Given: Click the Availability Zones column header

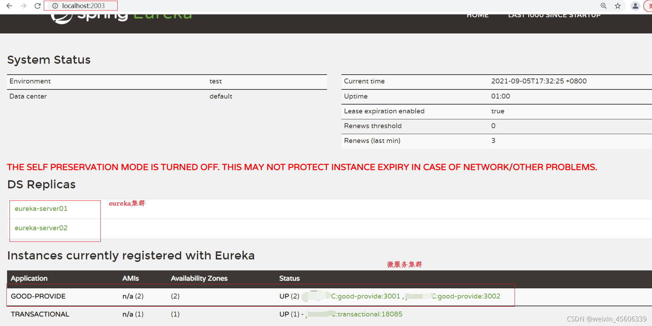Looking at the screenshot, I should pos(199,278).
